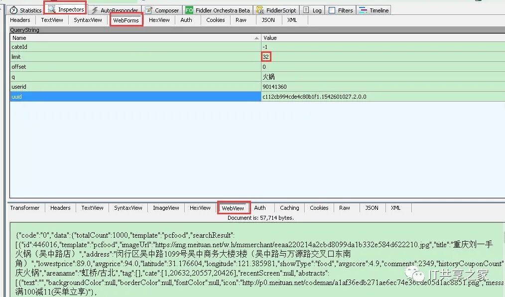
Task: Click the Inspectors magnifier icon
Action: (x=51, y=9)
